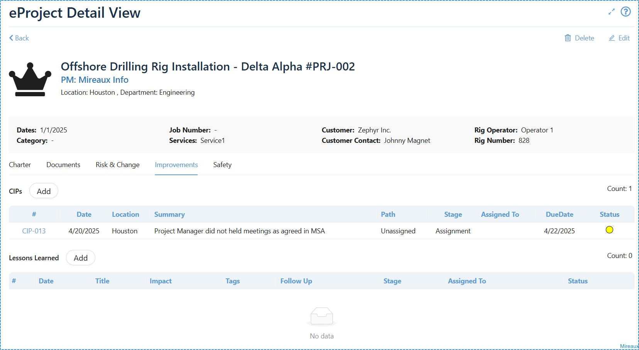
Task: Open the CIP-013 link
Action: pyautogui.click(x=34, y=231)
